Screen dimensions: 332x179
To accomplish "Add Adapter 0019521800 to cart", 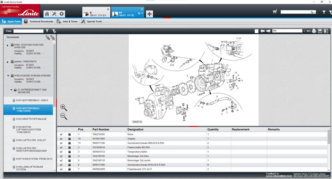I will (x=61, y=139).
